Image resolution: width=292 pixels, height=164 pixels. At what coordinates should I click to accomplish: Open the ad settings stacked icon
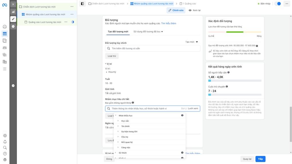pyautogui.click(x=5, y=55)
